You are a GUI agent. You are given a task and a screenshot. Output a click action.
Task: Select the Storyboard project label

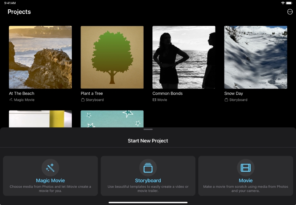pyautogui.click(x=148, y=180)
